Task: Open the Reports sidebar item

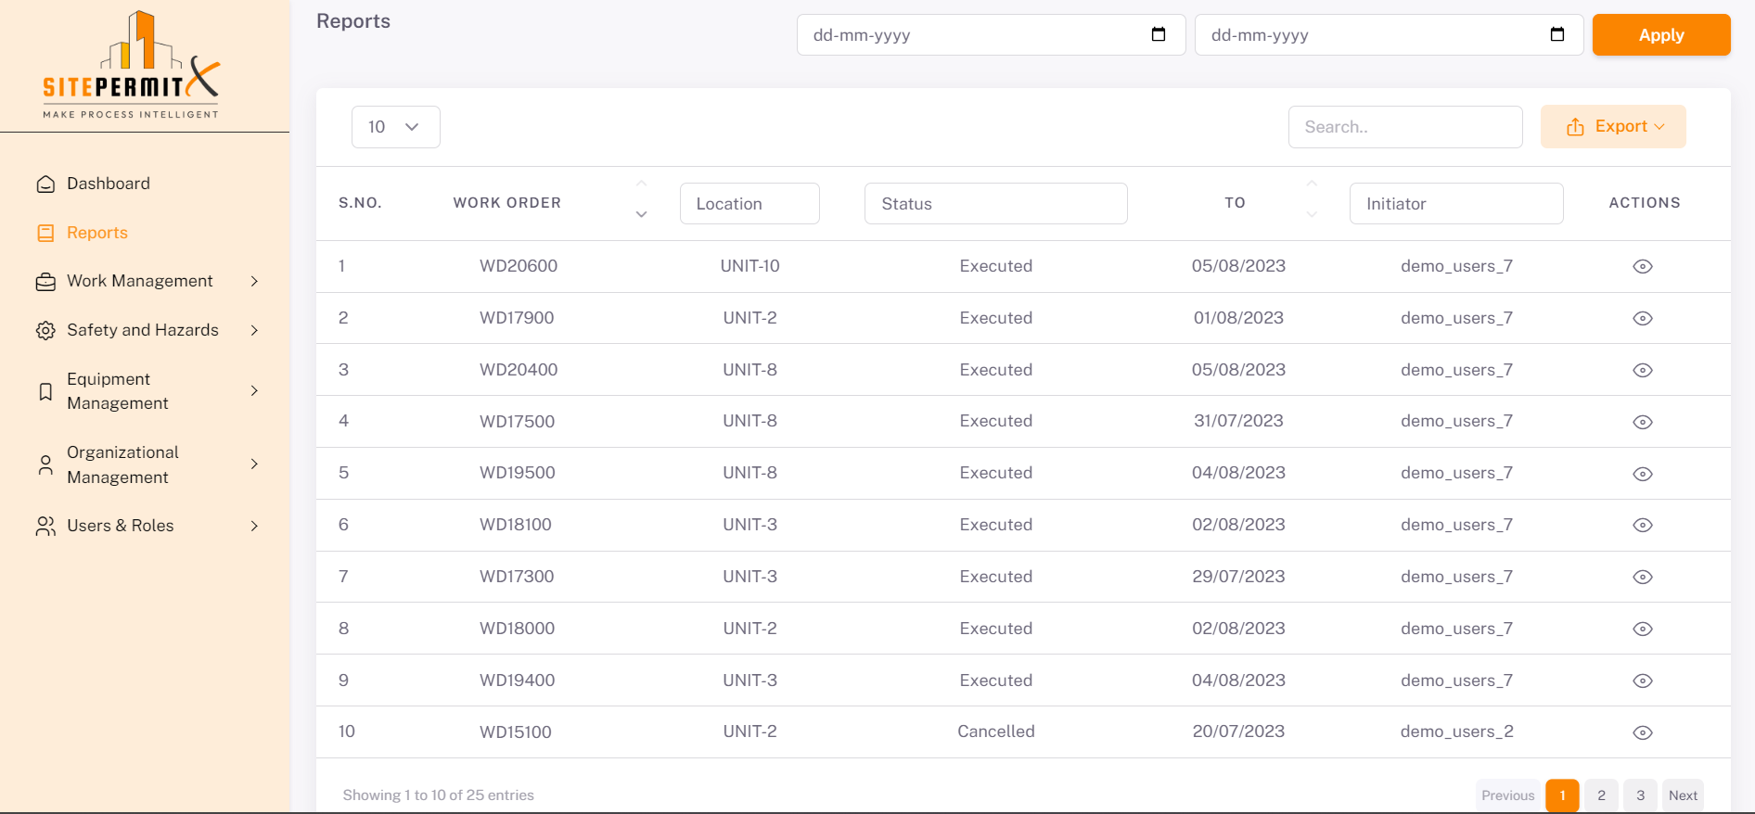Action: 96,233
